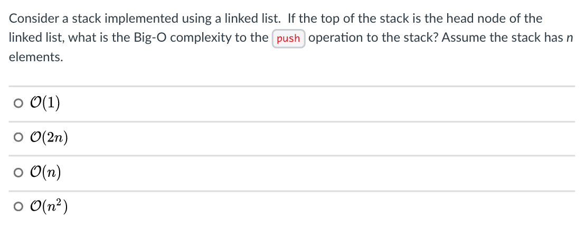The height and width of the screenshot is (227, 585).
Task: Select the O(2n) radio button
Action: [x=18, y=138]
